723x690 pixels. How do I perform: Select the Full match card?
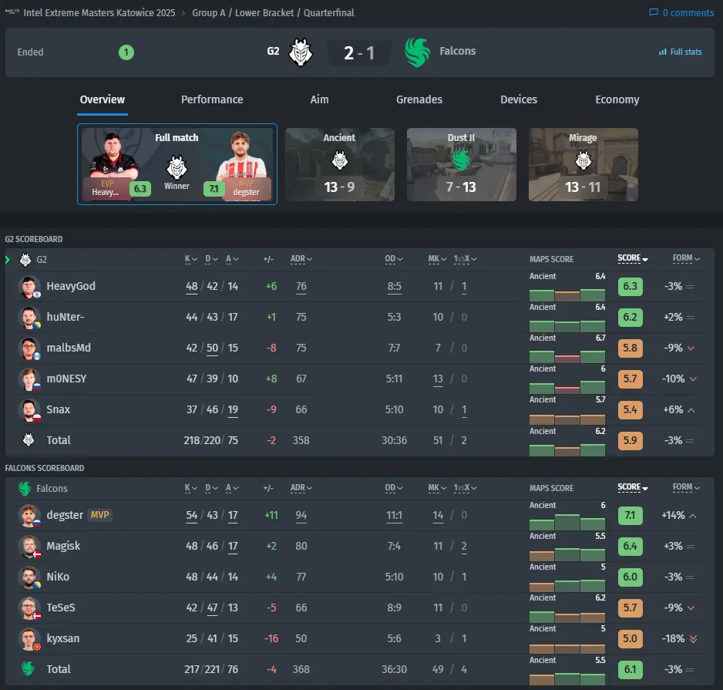point(177,164)
